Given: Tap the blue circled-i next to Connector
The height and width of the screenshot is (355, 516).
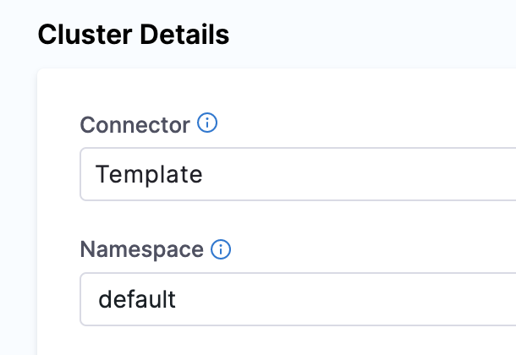Looking at the screenshot, I should click(x=207, y=124).
